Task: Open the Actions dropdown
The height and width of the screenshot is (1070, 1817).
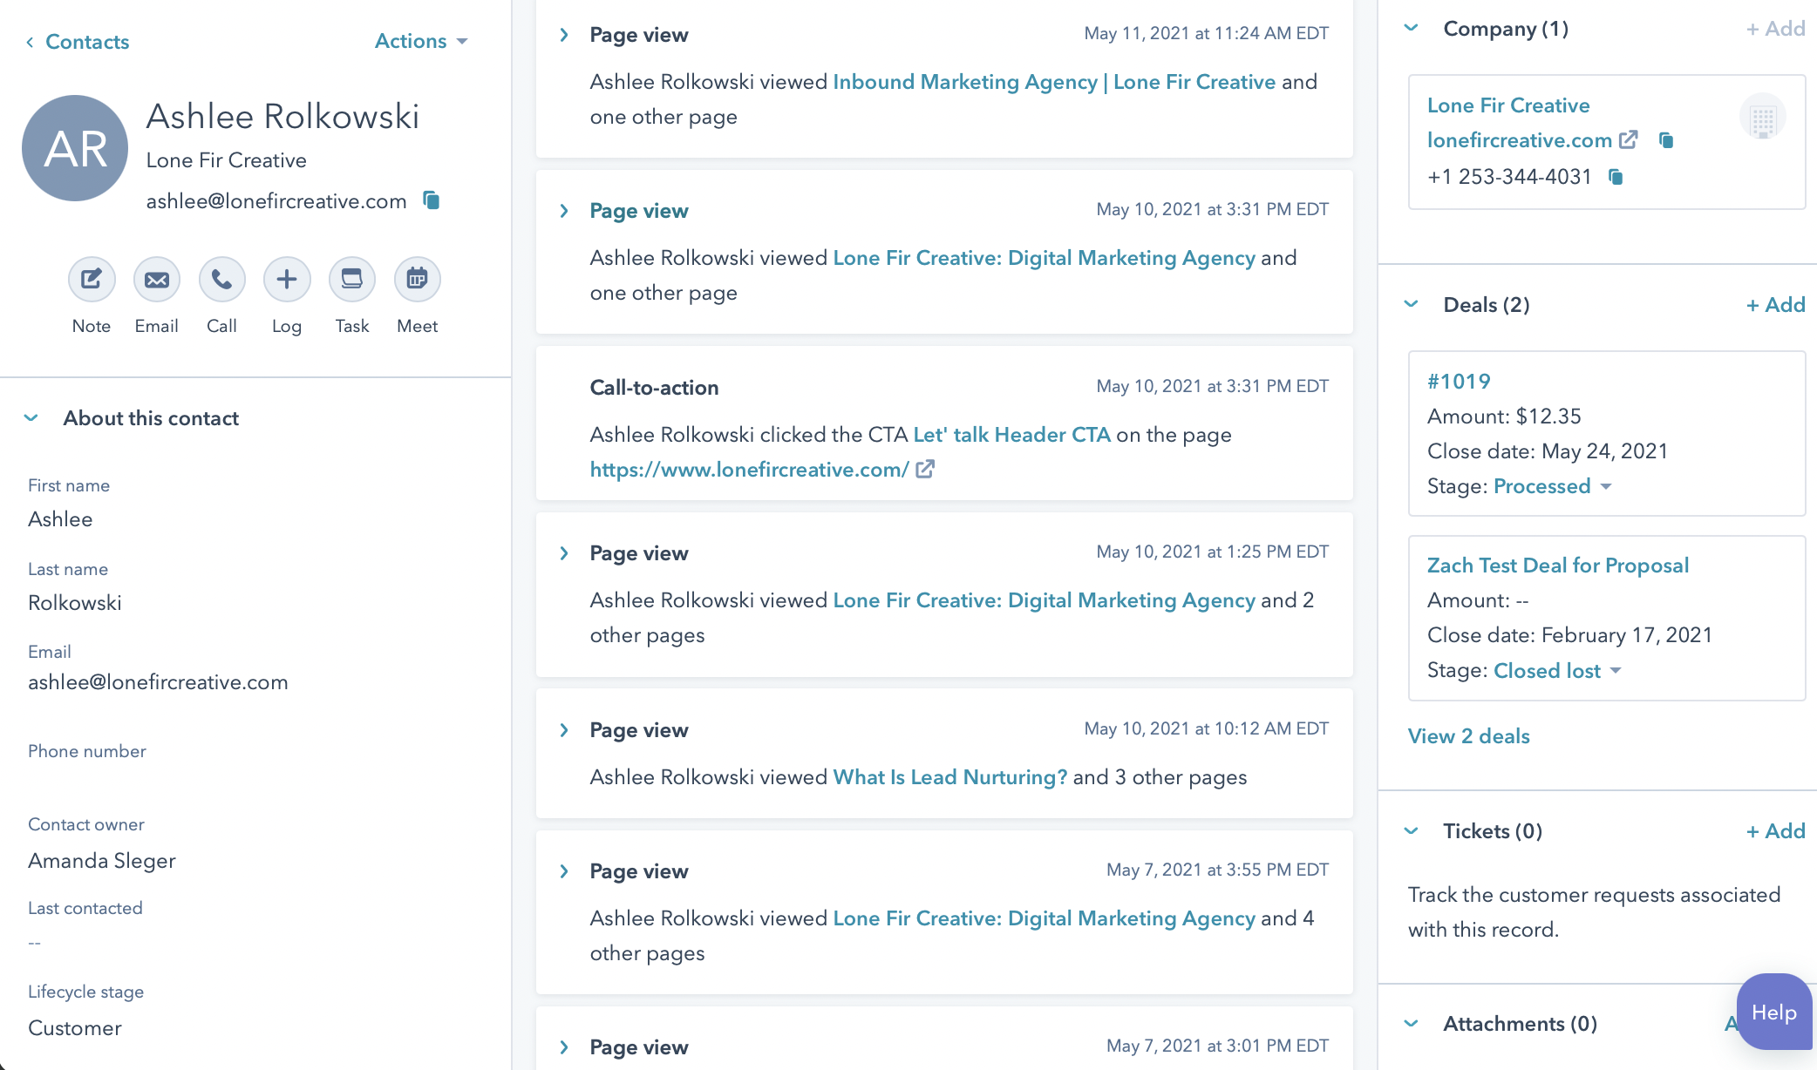Action: point(422,41)
